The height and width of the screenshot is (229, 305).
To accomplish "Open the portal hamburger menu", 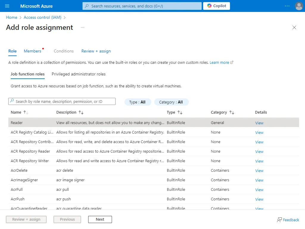I will 7,6.
